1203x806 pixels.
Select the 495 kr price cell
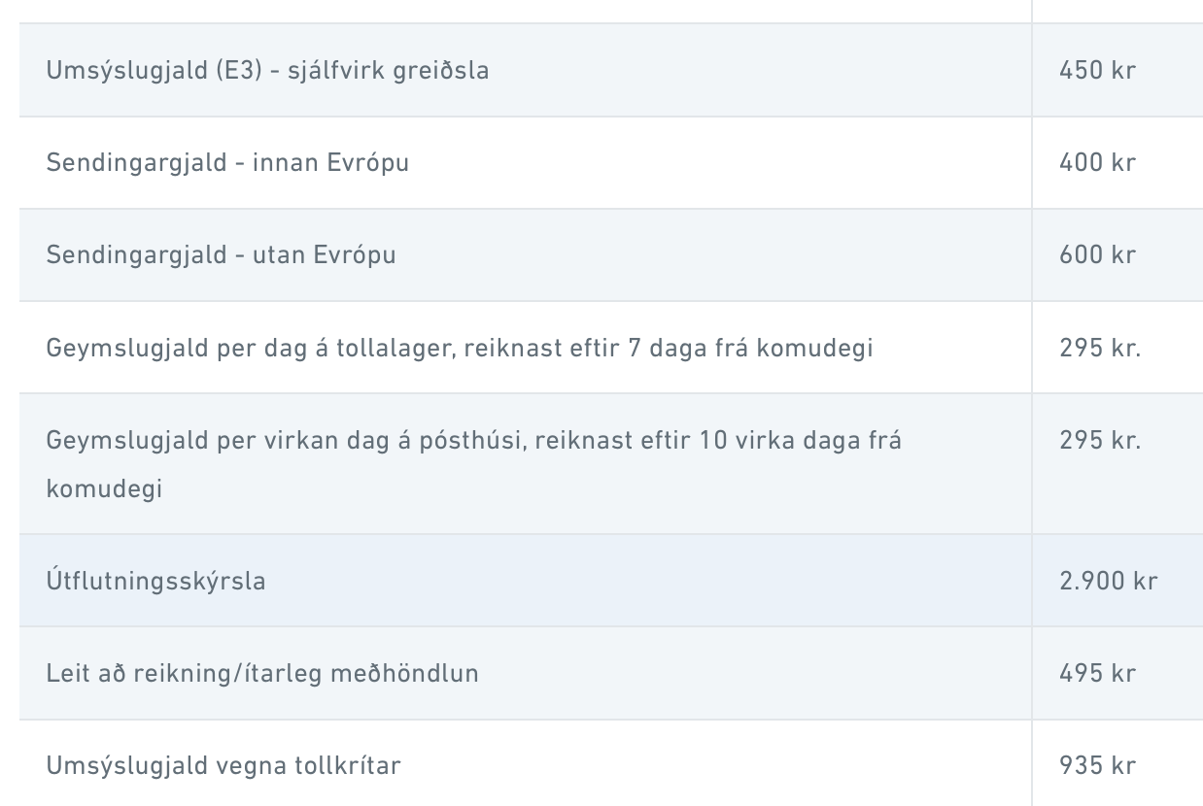[1097, 674]
